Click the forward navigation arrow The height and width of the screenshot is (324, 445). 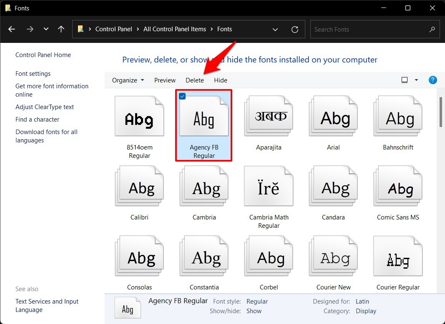[x=30, y=29]
